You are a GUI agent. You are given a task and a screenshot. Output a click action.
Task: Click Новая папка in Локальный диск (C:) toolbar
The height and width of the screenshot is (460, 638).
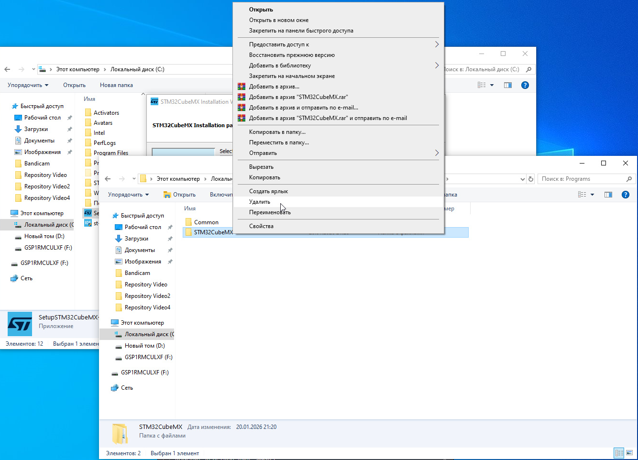116,85
